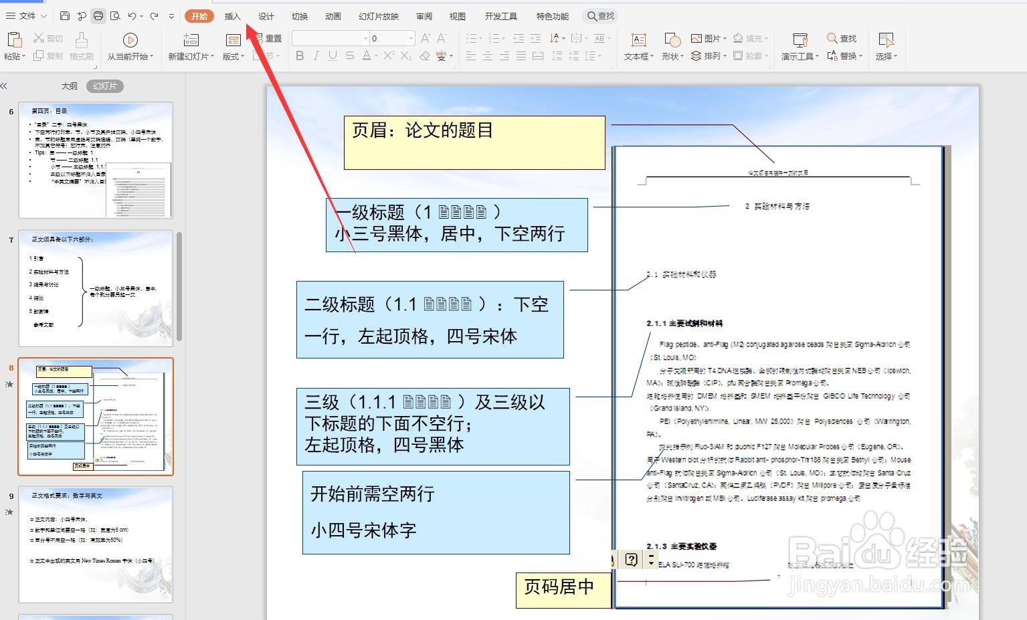Select the 文本框 text box tool

pos(638,47)
